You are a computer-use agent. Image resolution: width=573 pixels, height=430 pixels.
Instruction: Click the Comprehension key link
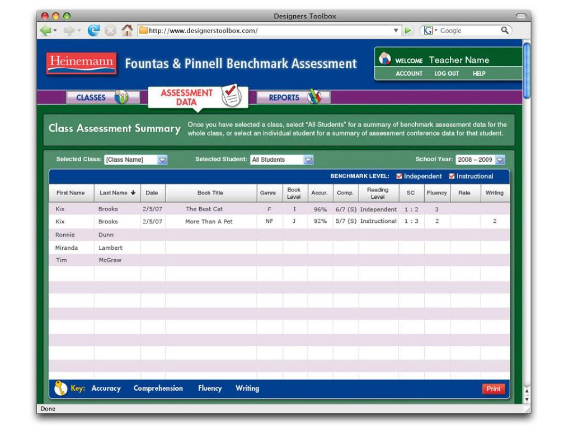tap(158, 389)
